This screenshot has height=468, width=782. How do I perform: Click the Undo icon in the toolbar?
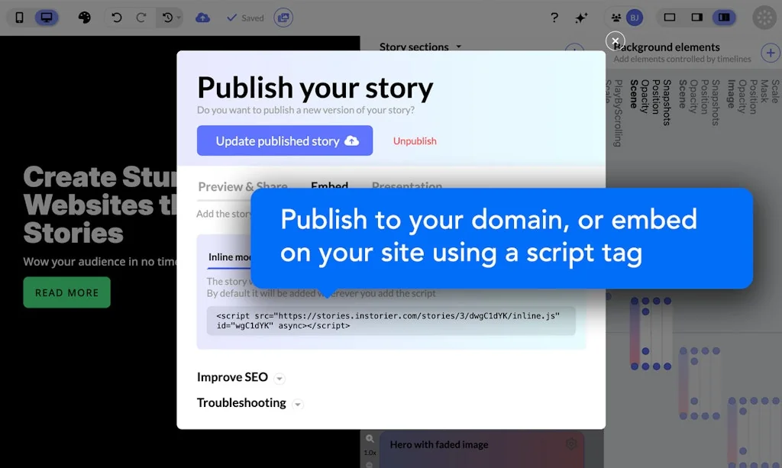(117, 18)
